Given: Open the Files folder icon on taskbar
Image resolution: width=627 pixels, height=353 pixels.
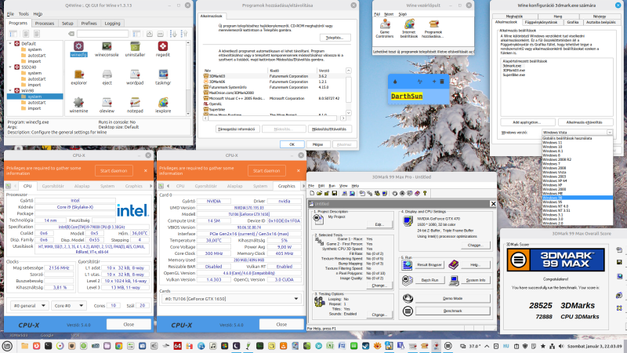Looking at the screenshot, I should [x=25, y=346].
